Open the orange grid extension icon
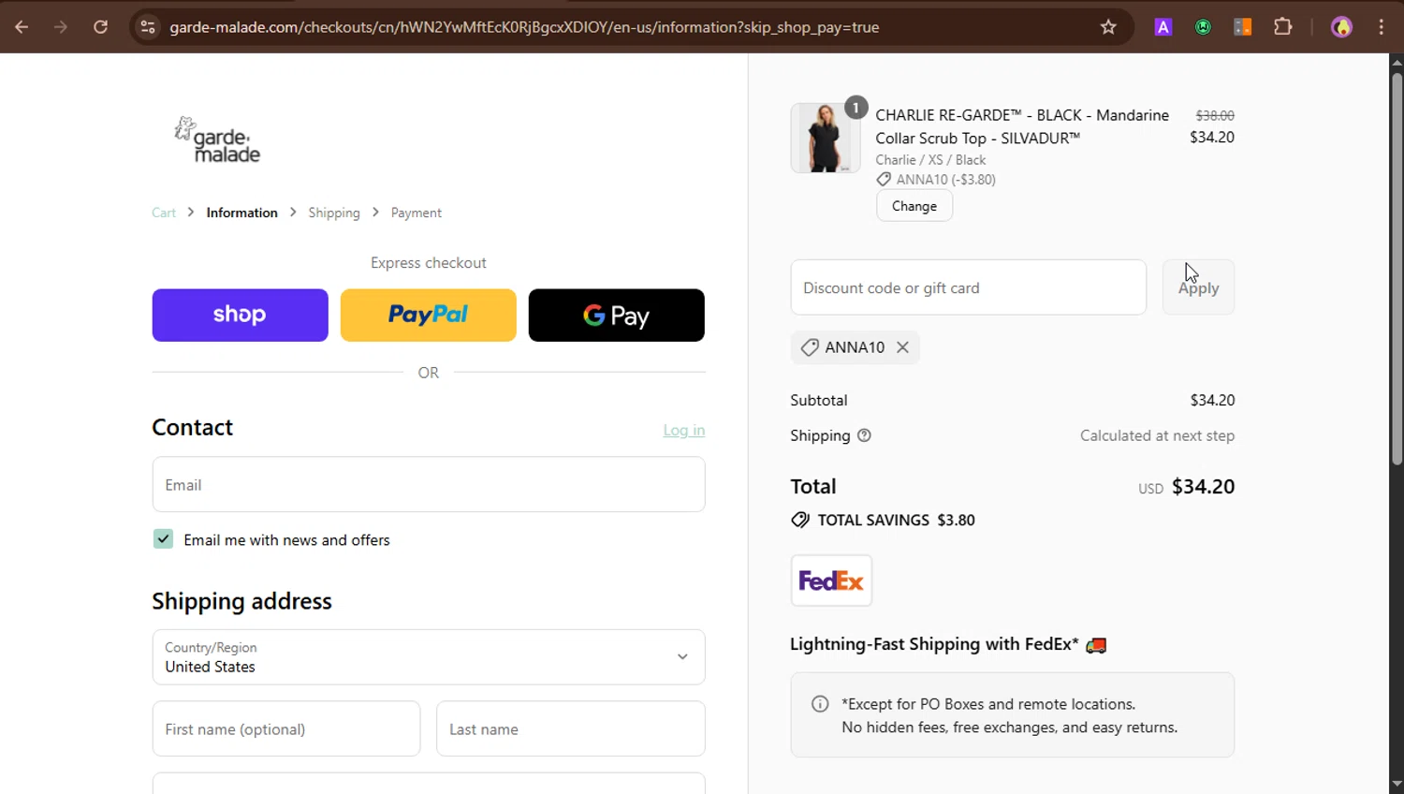The width and height of the screenshot is (1404, 794). [1243, 27]
